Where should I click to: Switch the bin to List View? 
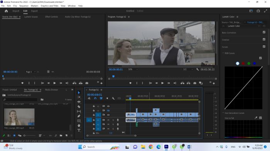tap(9, 135)
